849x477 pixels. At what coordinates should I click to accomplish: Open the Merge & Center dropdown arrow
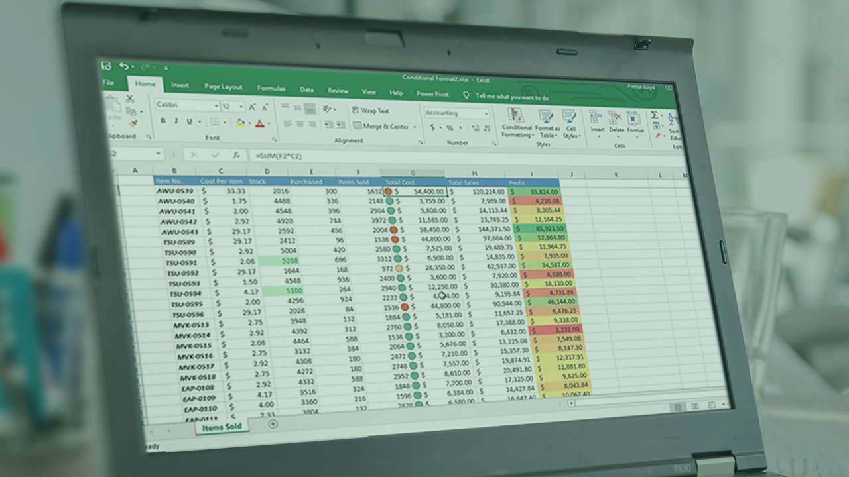pos(415,127)
